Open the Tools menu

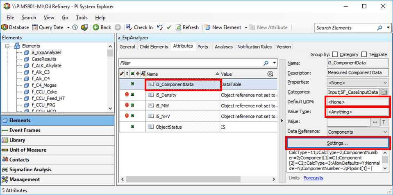pyautogui.click(x=82, y=18)
